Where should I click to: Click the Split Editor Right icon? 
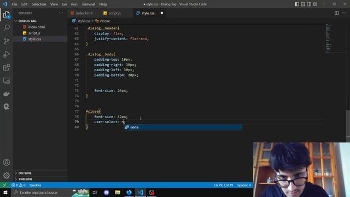pos(337,13)
